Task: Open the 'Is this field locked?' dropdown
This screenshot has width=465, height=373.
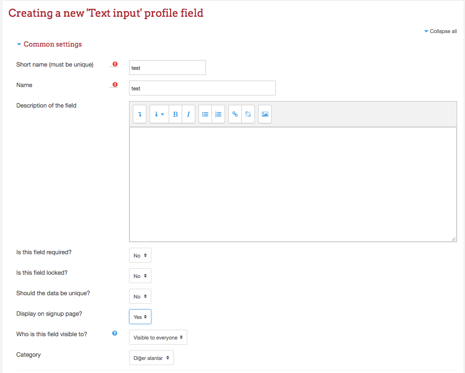Action: 140,276
